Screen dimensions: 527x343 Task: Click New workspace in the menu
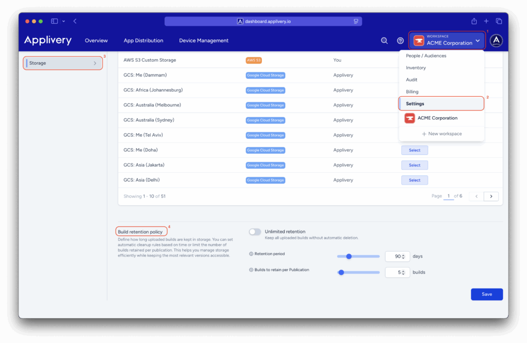[x=442, y=134]
